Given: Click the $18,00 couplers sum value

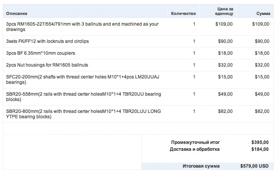Looking at the screenshot, I should click(262, 53).
